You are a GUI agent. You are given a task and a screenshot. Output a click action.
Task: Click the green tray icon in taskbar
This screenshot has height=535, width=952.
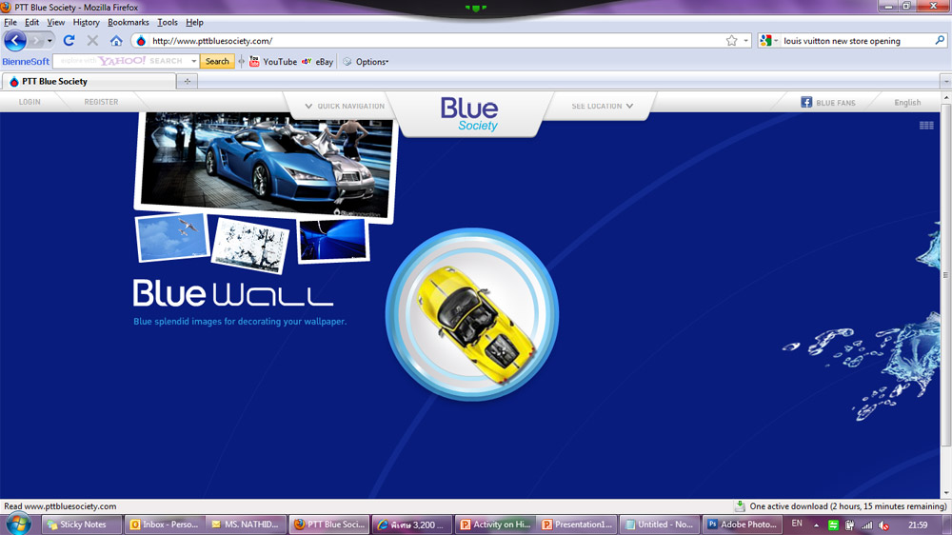coord(833,525)
